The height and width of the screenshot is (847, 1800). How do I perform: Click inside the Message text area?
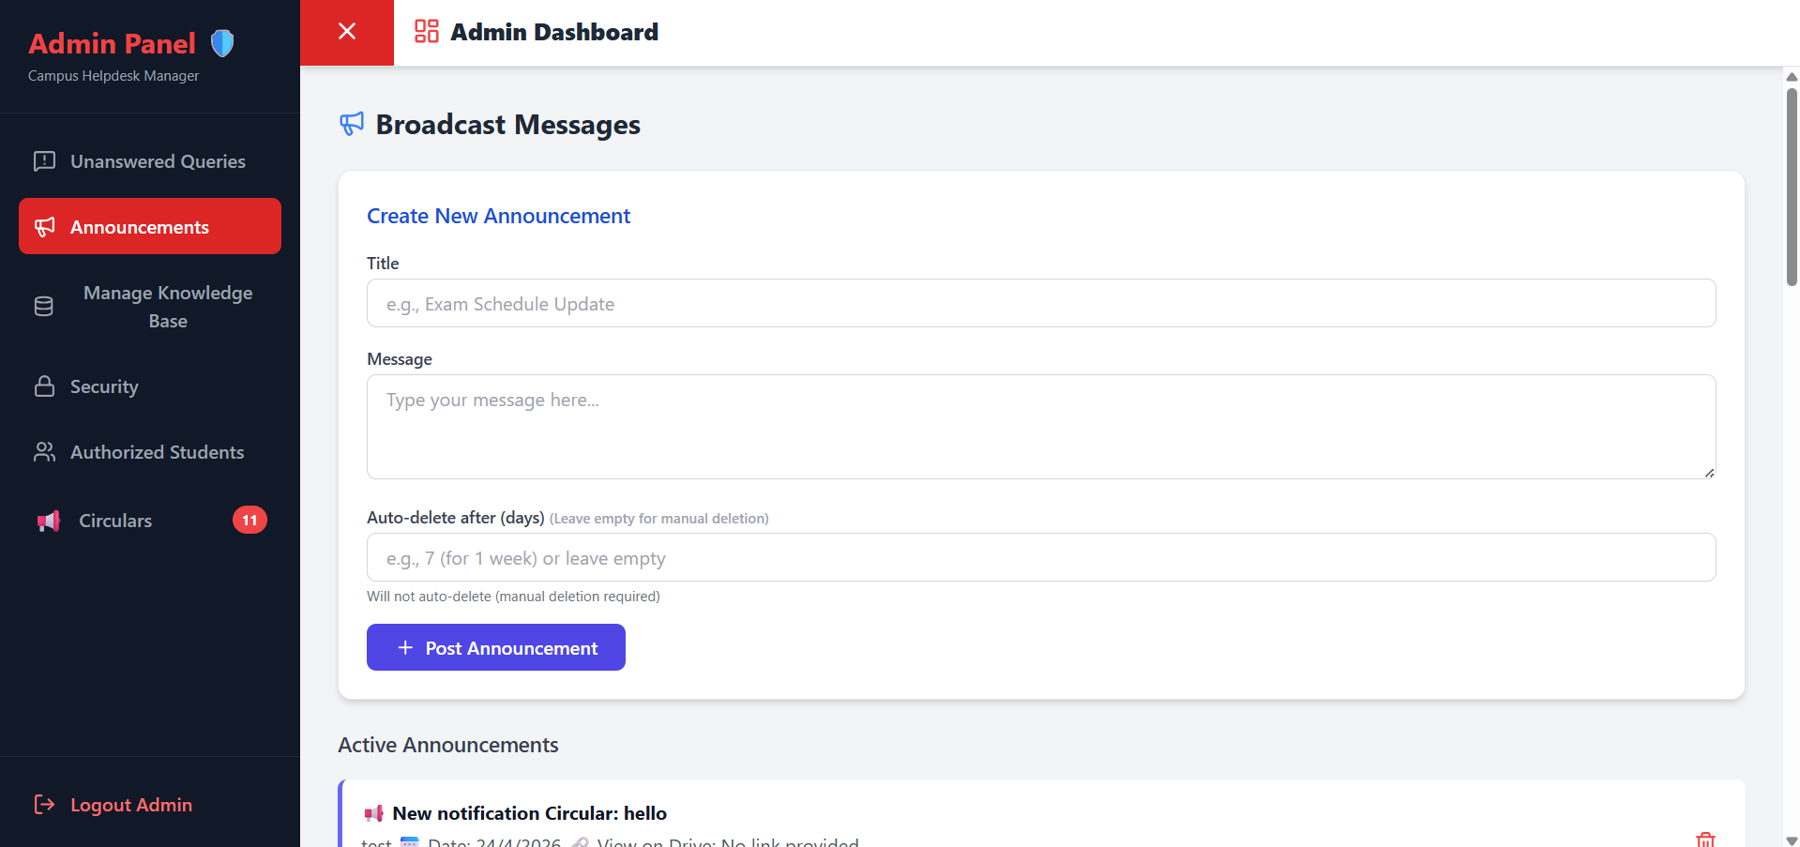point(1041,427)
